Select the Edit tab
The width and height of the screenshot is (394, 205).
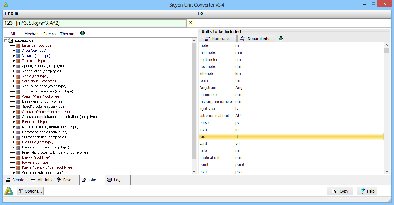(x=92, y=180)
